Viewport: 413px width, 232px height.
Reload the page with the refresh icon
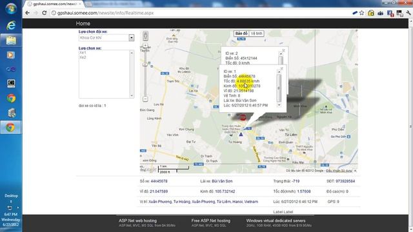45,13
